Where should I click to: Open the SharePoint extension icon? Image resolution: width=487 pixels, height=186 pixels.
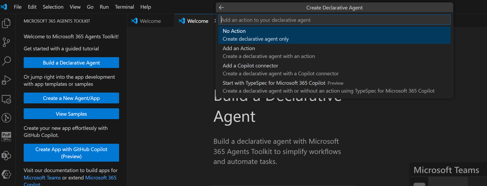(x=6, y=156)
